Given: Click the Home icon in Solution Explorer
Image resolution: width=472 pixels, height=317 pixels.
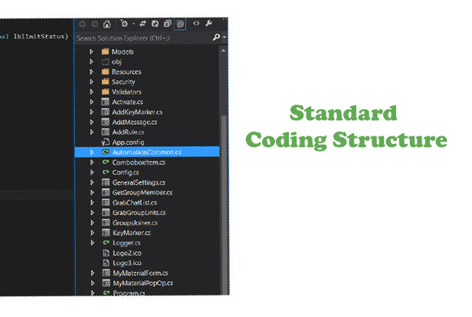Looking at the screenshot, I should [106, 23].
